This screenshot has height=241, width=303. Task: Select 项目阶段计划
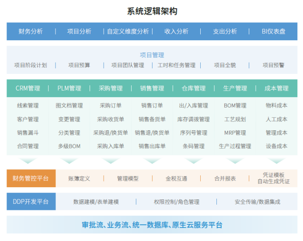pyautogui.click(x=31, y=65)
